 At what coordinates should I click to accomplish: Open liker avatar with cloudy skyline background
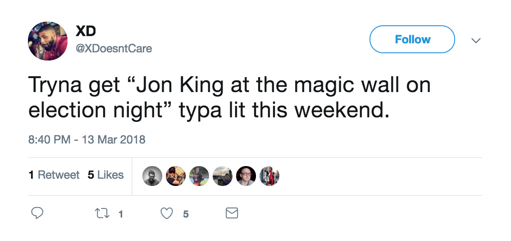[223, 176]
